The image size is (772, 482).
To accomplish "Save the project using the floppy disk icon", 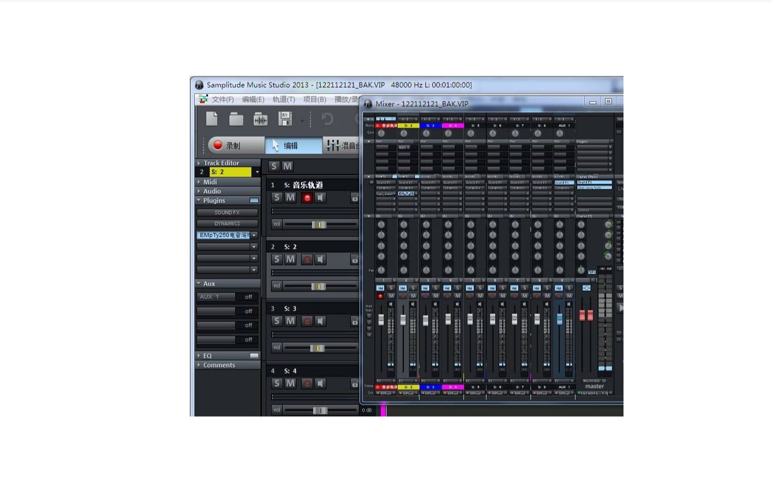I will click(x=285, y=119).
